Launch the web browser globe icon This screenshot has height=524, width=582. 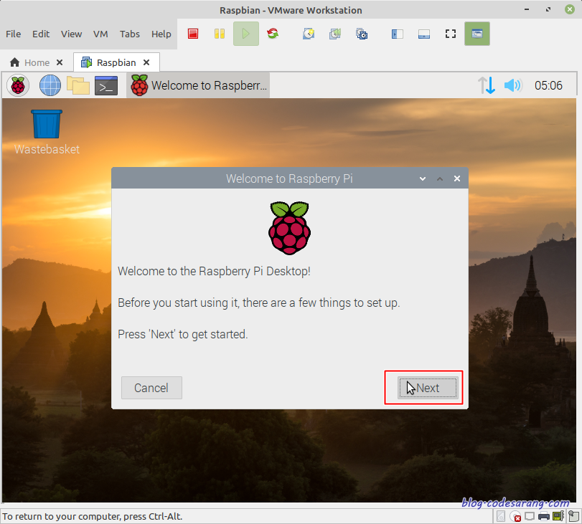tap(50, 86)
